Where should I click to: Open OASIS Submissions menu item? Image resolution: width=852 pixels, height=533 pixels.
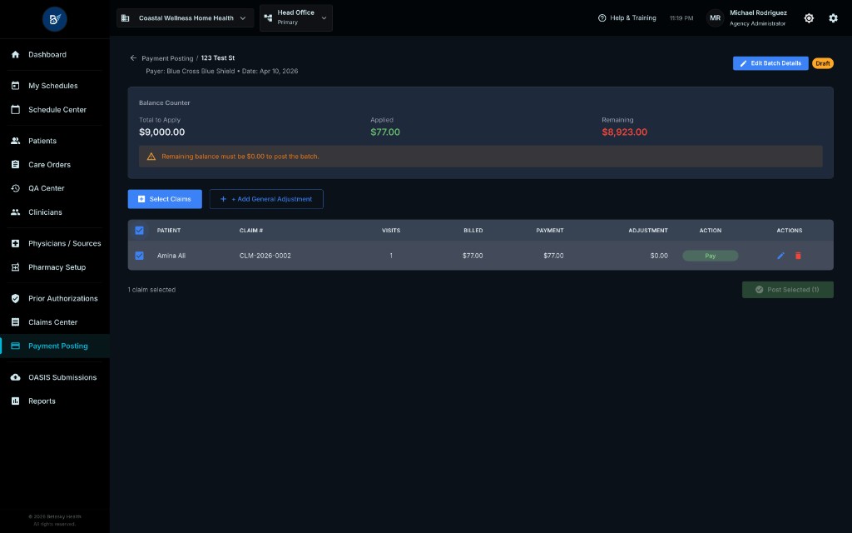click(54, 377)
